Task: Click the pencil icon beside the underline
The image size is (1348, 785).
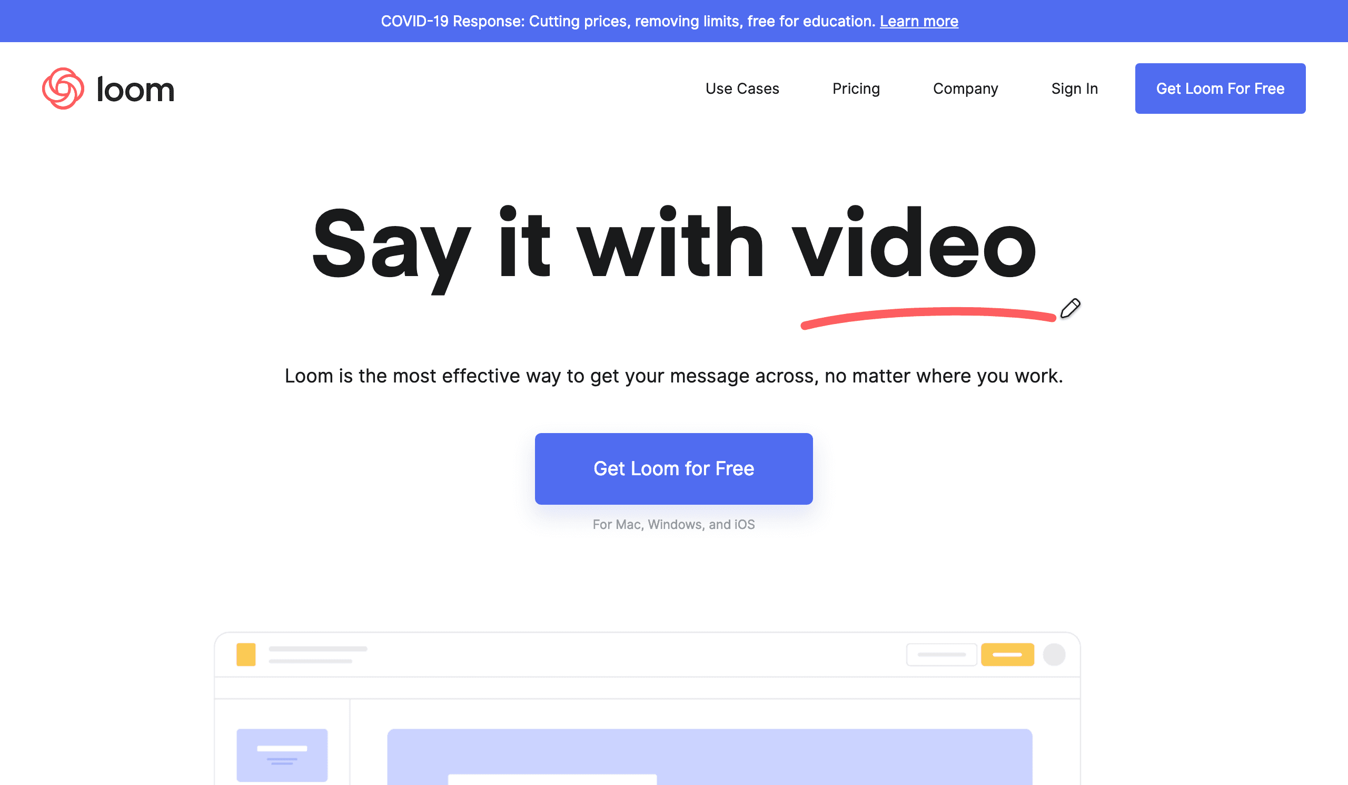Action: coord(1071,308)
